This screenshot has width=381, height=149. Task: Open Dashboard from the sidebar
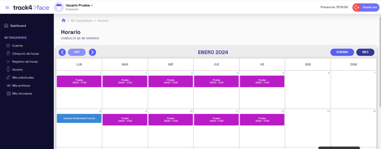[x=18, y=26]
